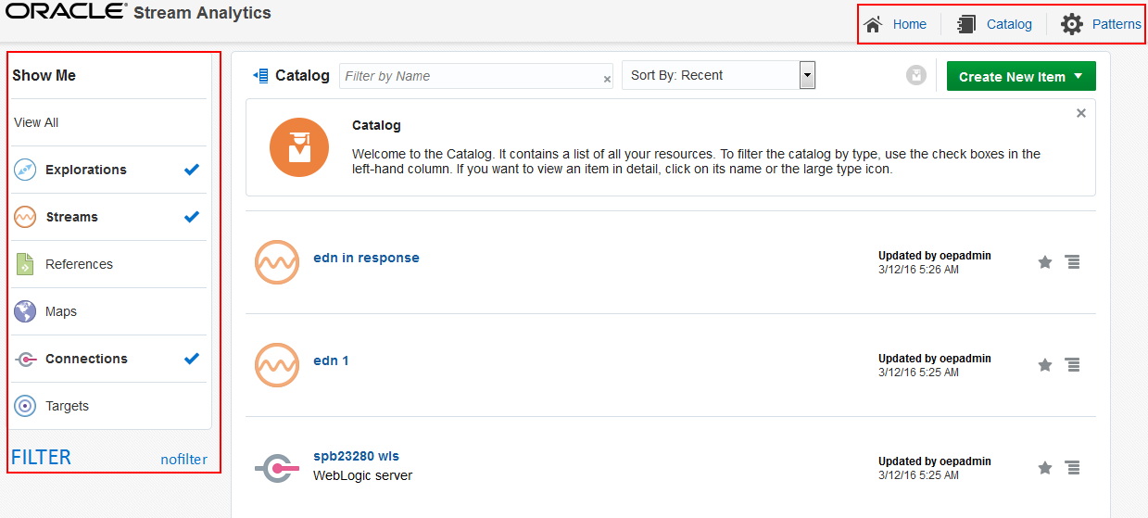The image size is (1148, 518).
Task: Select View All in Show Me panel
Action: (36, 122)
